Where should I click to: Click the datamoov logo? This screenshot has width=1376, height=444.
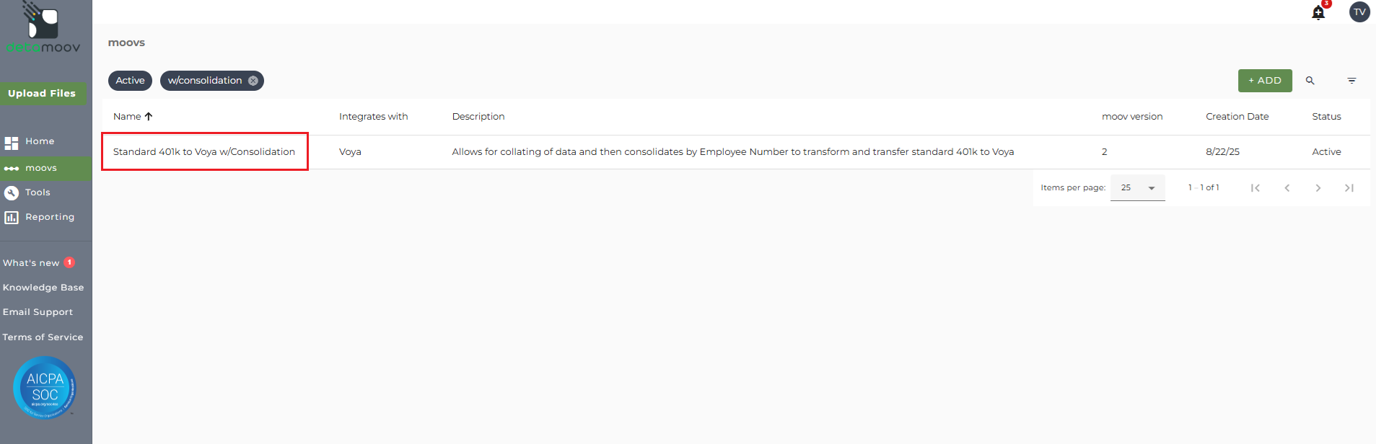43,29
